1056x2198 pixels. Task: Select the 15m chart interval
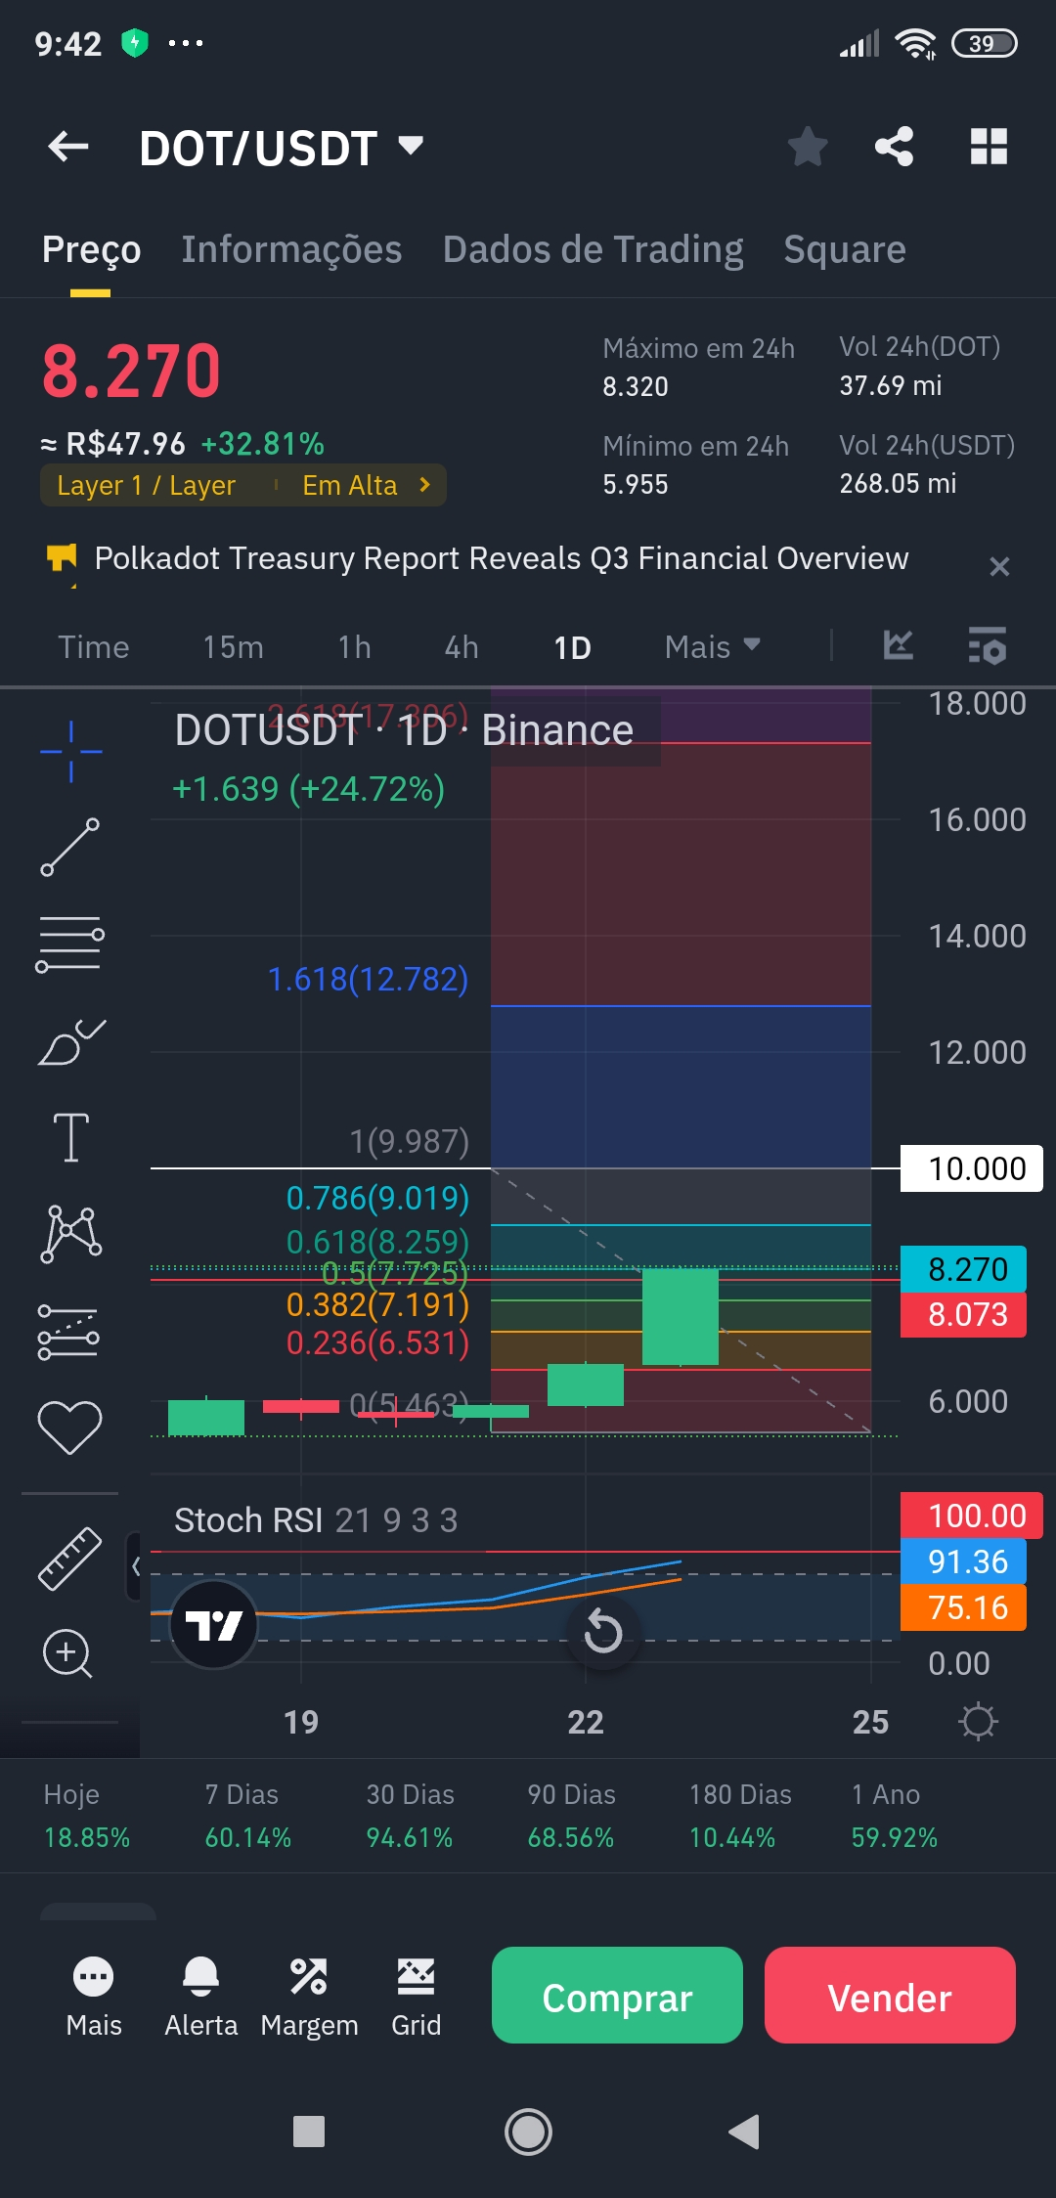click(x=233, y=647)
